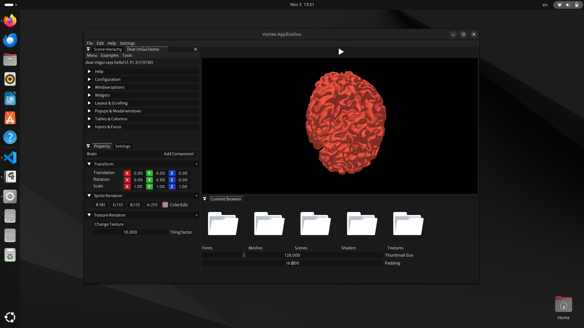Screen dimensions: 584x328
Task: Open the Content Browser panel dropdown arrow
Action: pos(205,199)
